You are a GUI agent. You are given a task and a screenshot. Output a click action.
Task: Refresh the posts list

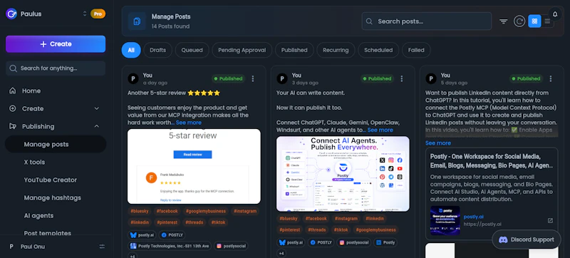[519, 21]
